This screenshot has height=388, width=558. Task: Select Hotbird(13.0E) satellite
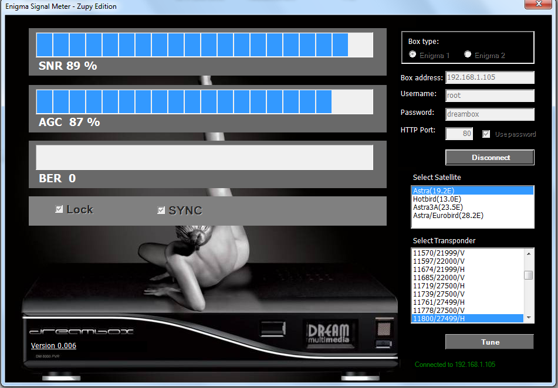point(472,199)
